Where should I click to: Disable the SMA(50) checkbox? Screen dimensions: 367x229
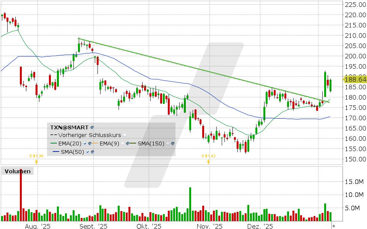point(87,152)
